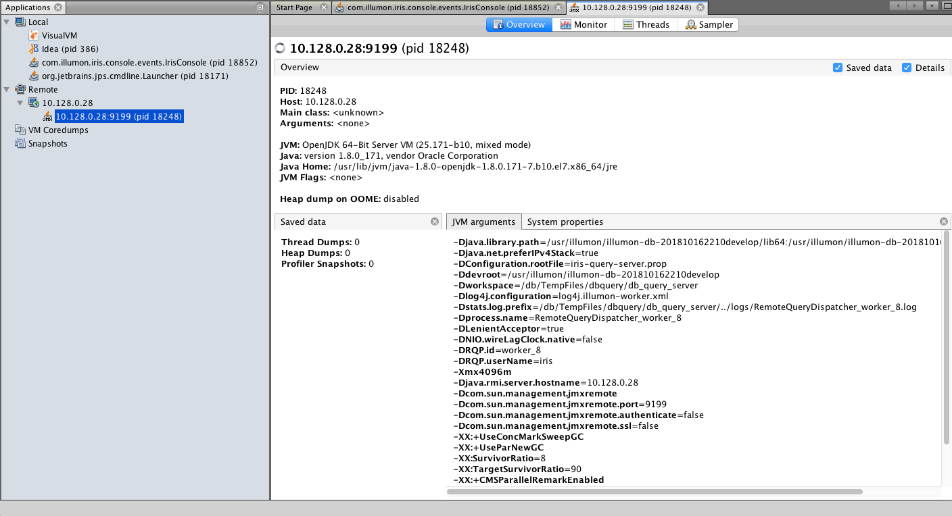The height and width of the screenshot is (516, 952).
Task: Select the JVM arguments tab
Action: pyautogui.click(x=483, y=222)
